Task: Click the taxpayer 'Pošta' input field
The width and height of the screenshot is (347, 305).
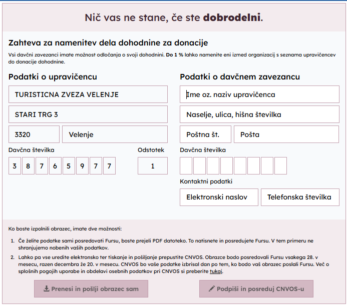Action: coord(286,134)
